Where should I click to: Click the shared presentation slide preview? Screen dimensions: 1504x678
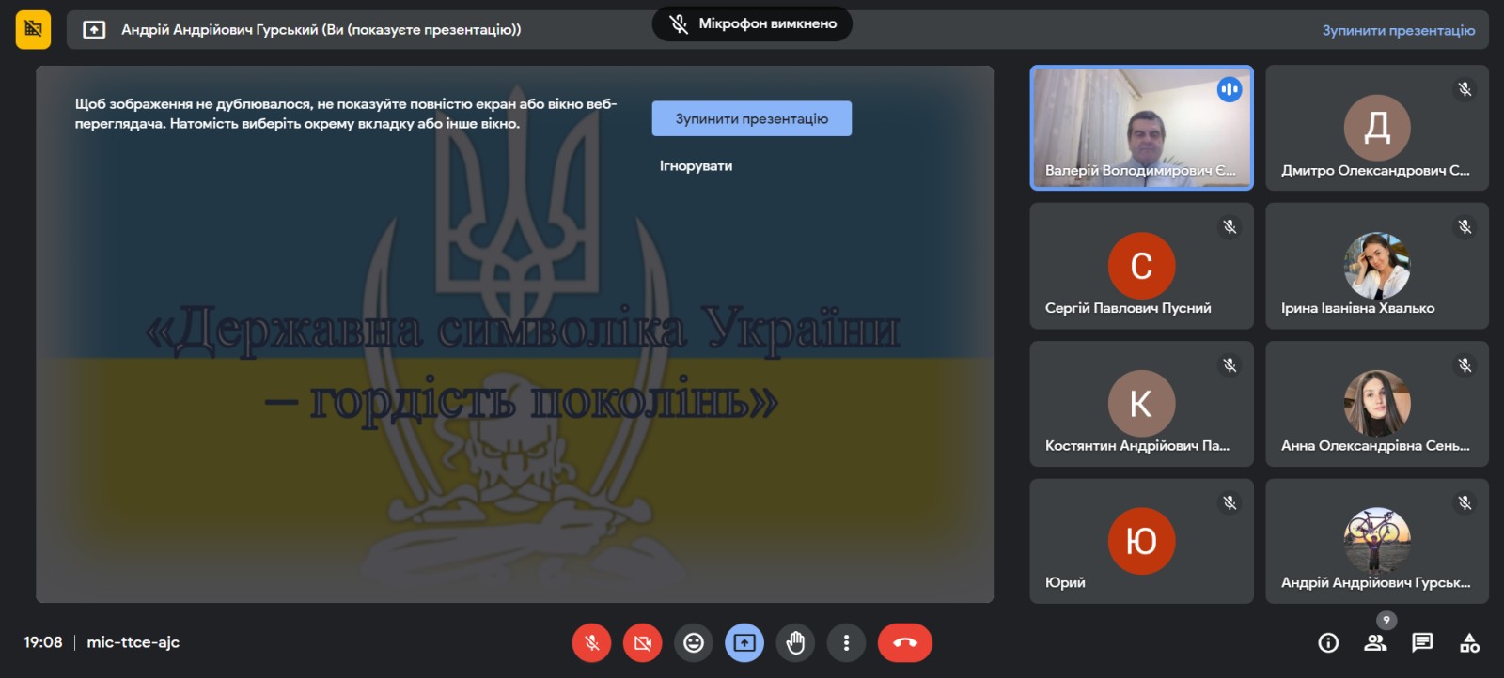[515, 334]
